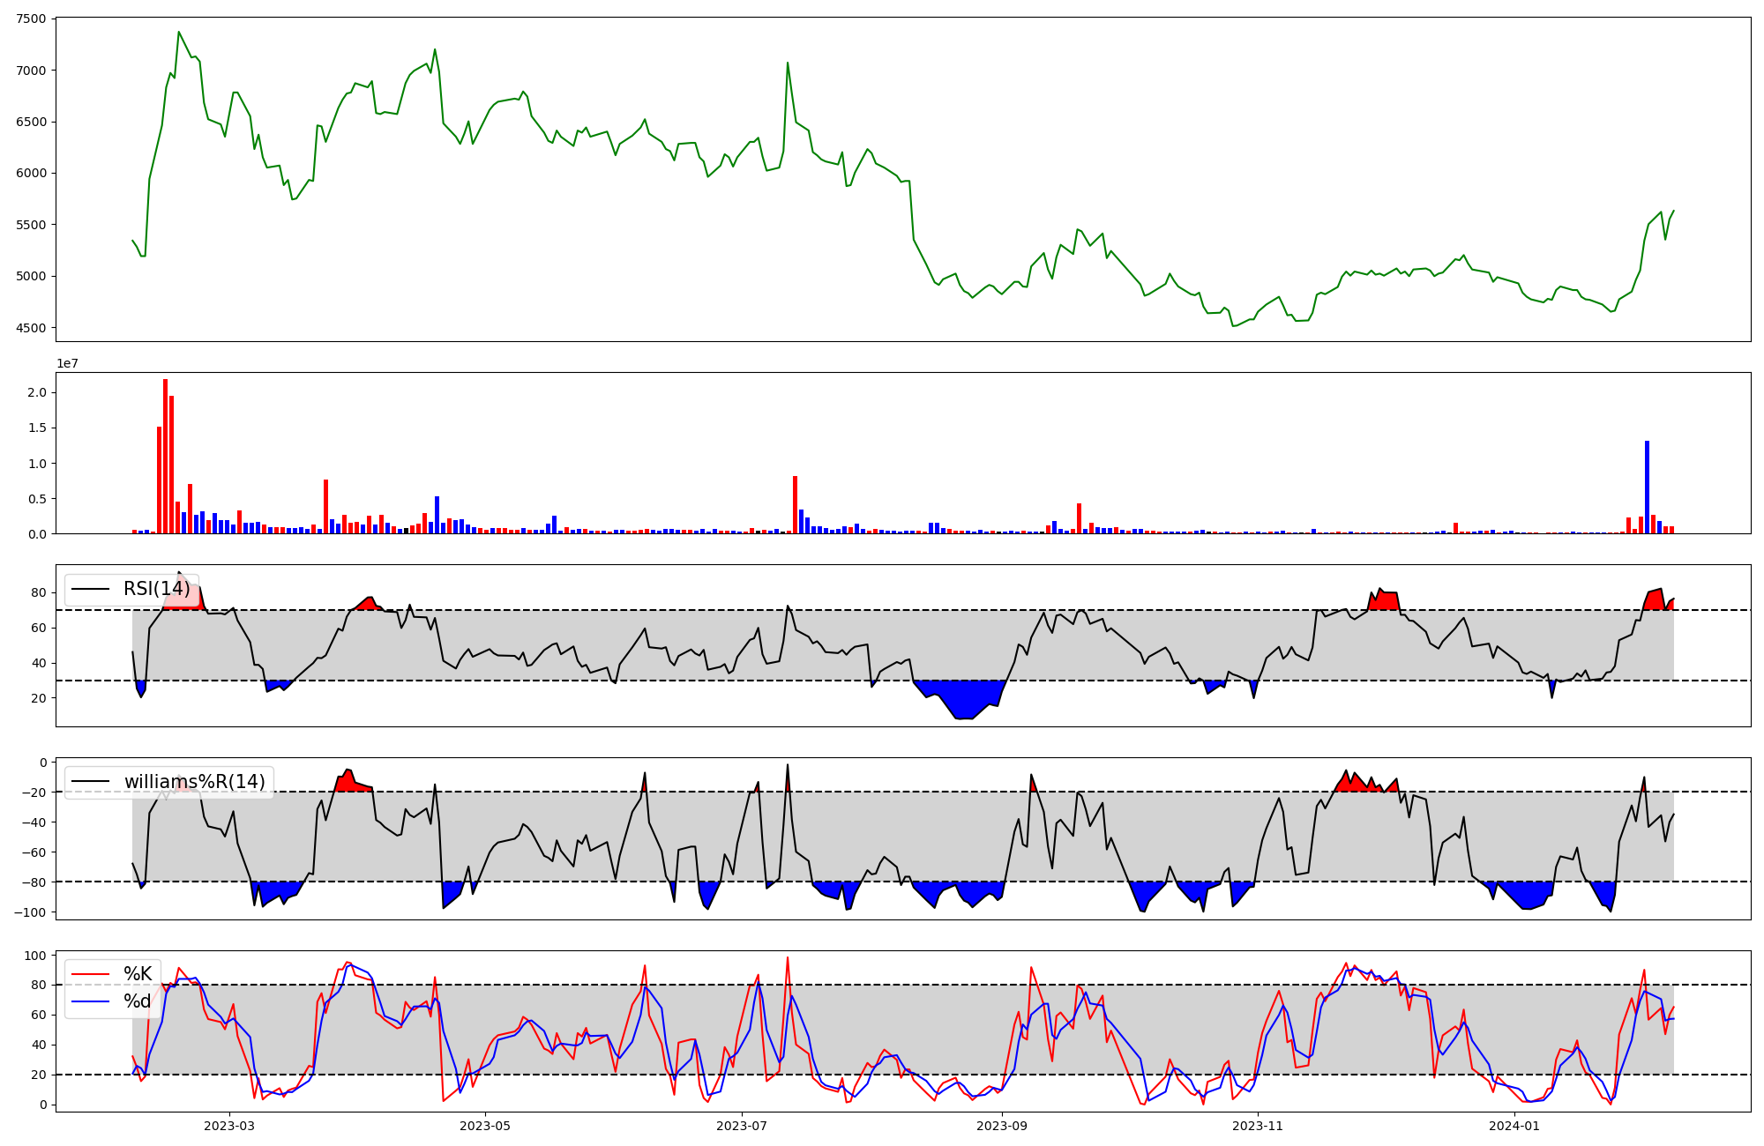This screenshot has width=1764, height=1146.
Task: Click the williams%R(14) legend label
Action: pyautogui.click(x=194, y=782)
